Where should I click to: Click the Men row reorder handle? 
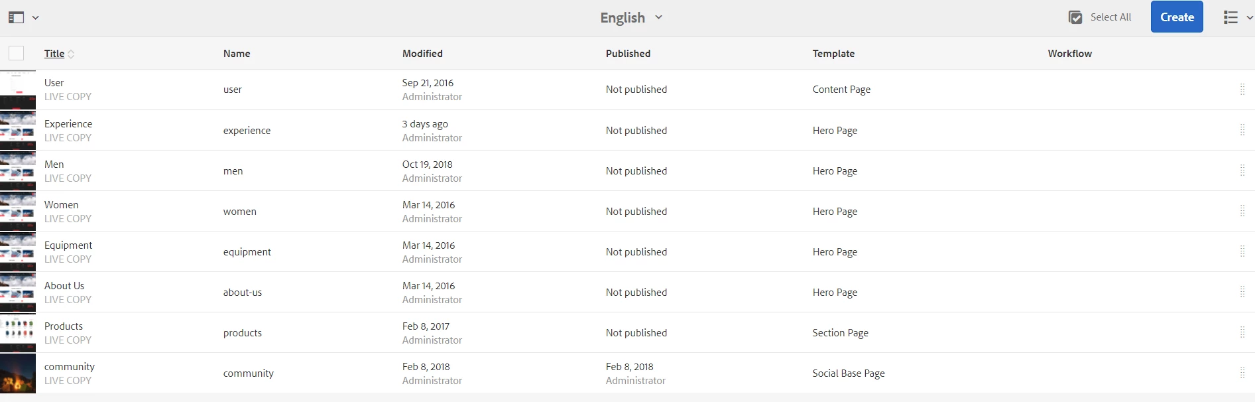point(1242,171)
